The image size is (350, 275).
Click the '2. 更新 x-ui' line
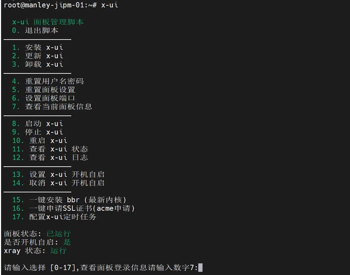pos(37,56)
